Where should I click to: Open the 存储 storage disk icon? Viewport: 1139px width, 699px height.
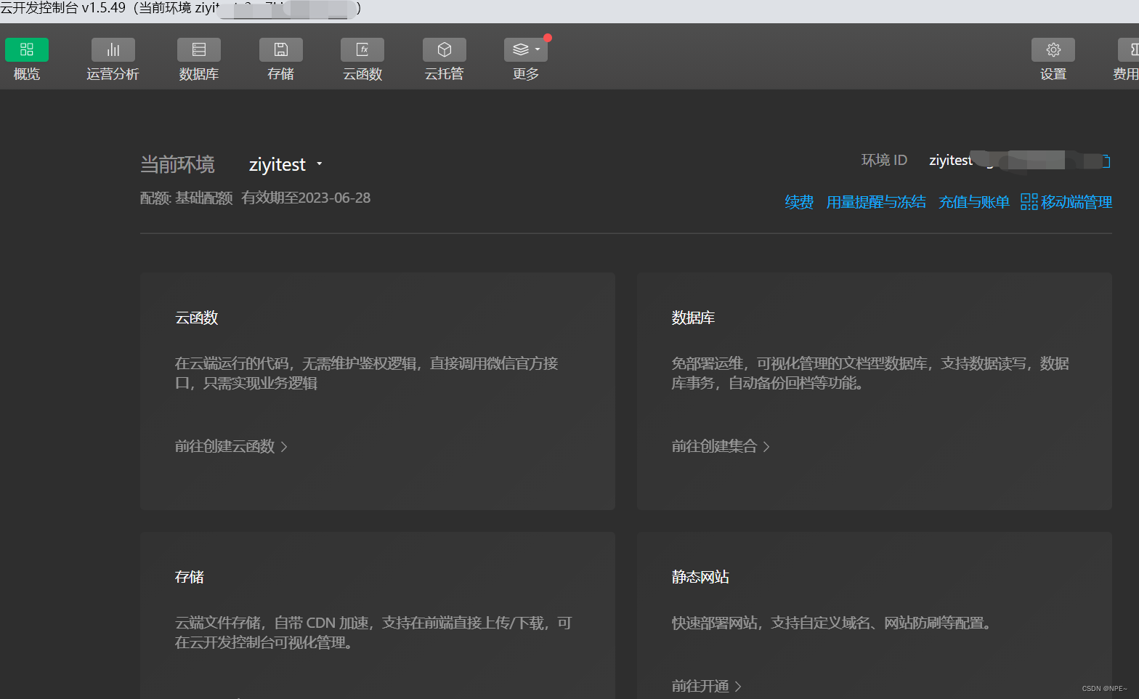click(x=281, y=49)
